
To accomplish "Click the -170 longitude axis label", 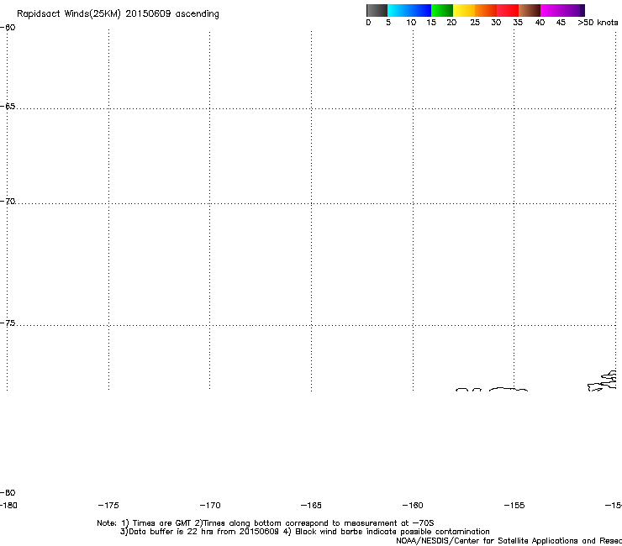I will click(x=210, y=506).
